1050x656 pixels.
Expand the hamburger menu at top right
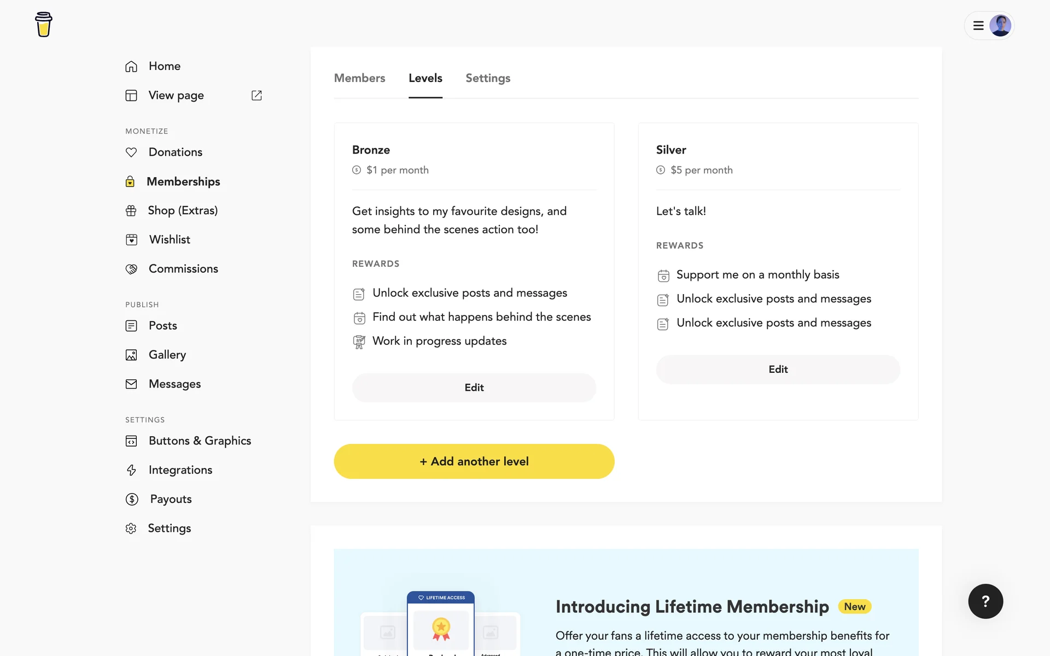(x=978, y=26)
